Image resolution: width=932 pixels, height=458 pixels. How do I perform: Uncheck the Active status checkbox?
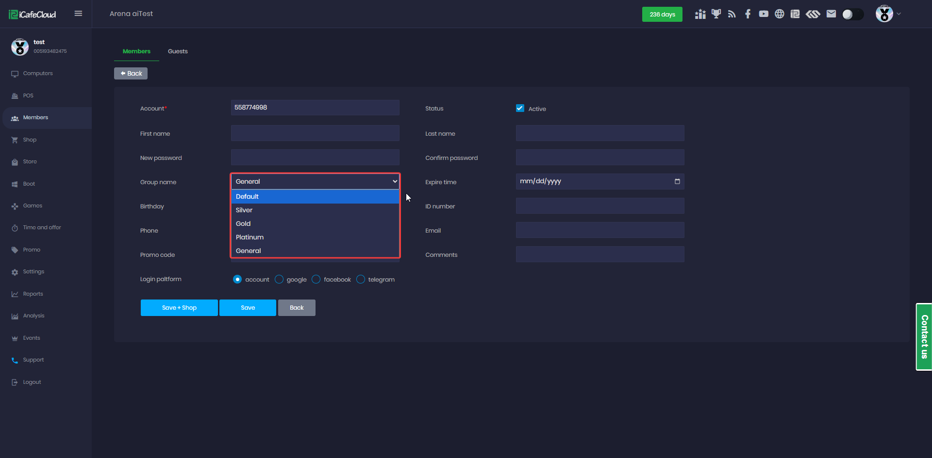(520, 109)
